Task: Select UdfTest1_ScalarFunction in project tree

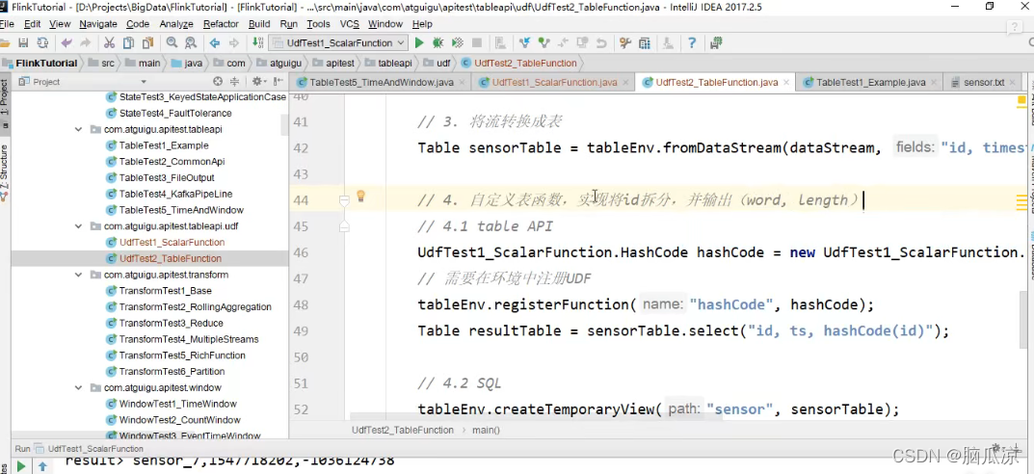Action: (x=172, y=242)
